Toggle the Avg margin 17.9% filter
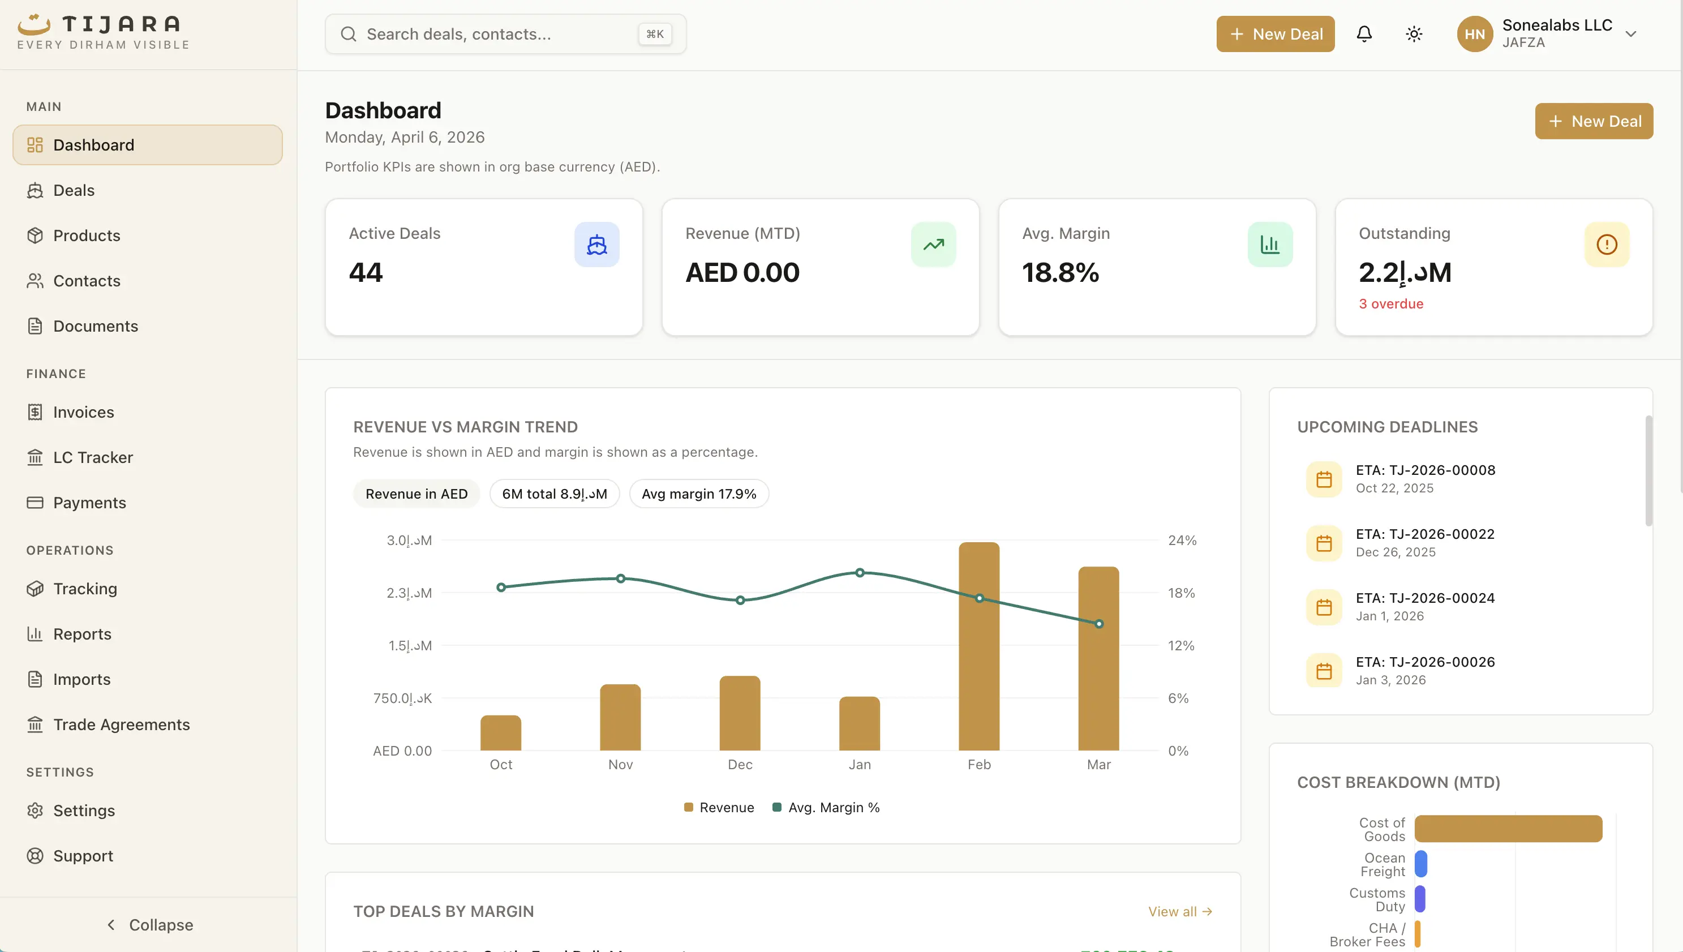The height and width of the screenshot is (952, 1683). click(698, 494)
